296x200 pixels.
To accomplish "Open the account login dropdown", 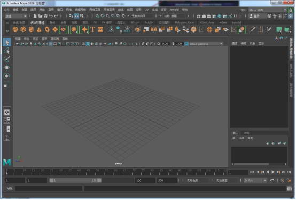I will coord(257,16).
